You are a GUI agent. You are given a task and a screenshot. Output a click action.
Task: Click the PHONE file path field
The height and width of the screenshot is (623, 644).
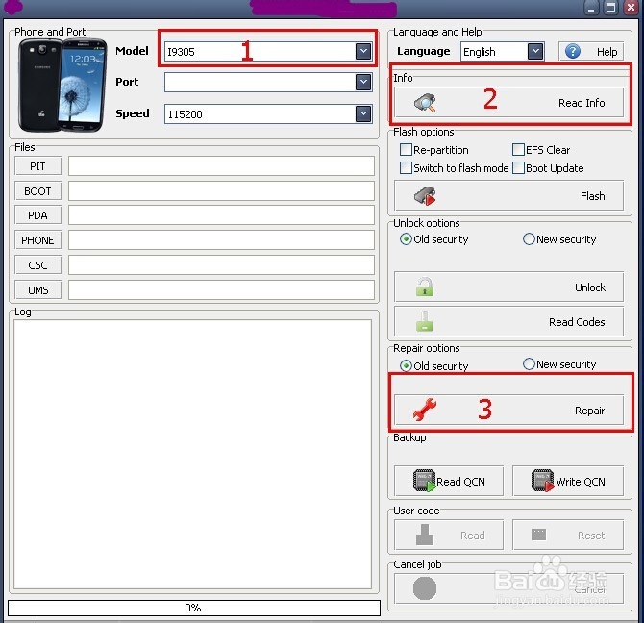(221, 239)
